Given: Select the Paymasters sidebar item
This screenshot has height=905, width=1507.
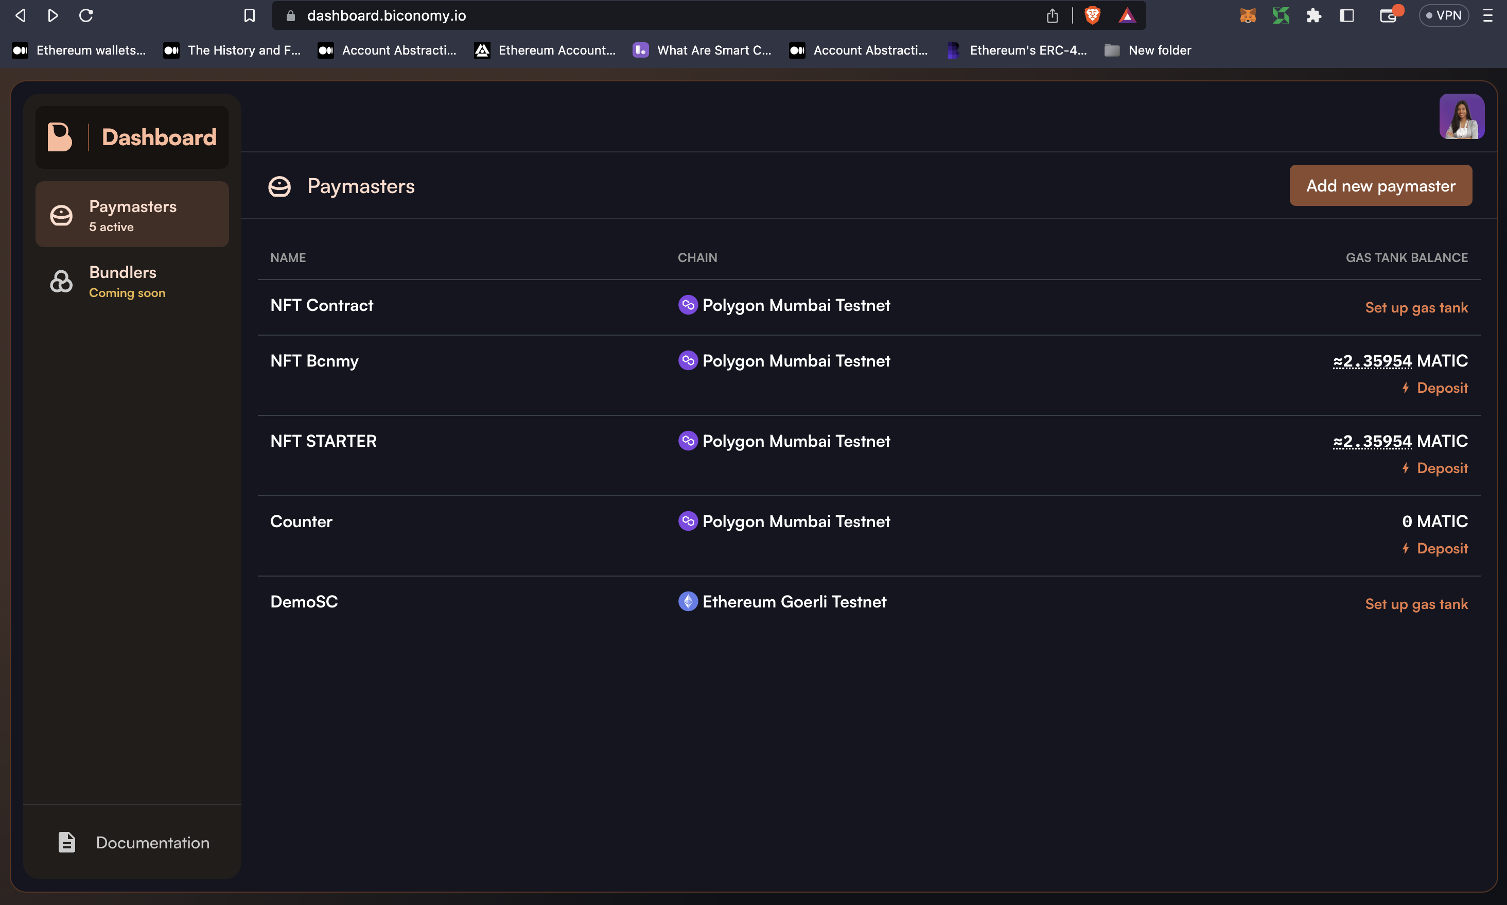Looking at the screenshot, I should [x=132, y=215].
